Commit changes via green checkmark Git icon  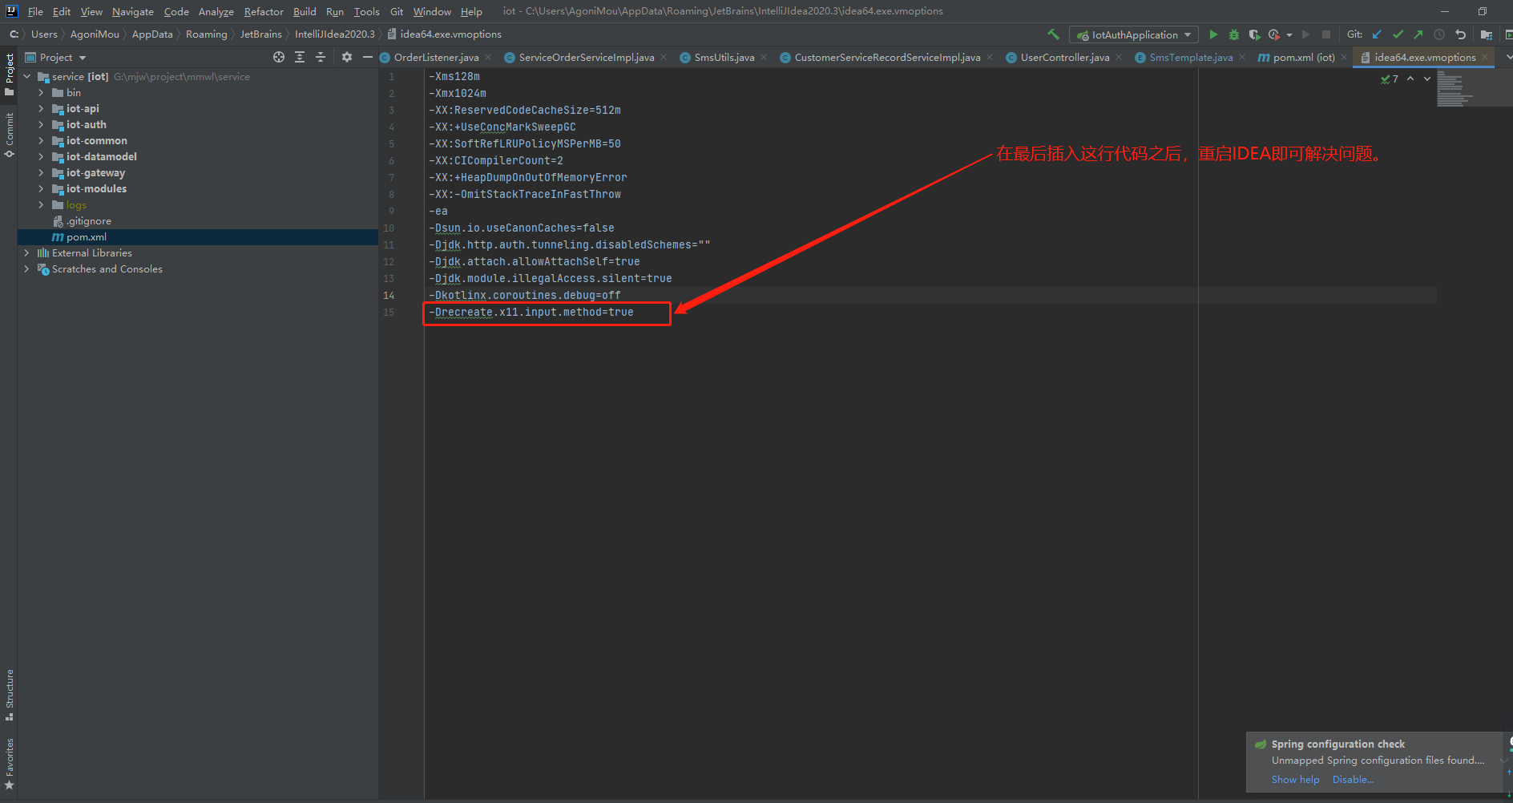(x=1398, y=34)
